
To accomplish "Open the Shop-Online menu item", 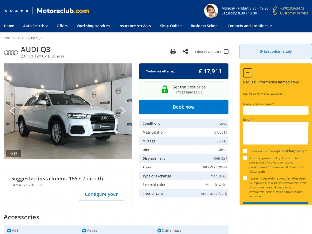I will (171, 26).
